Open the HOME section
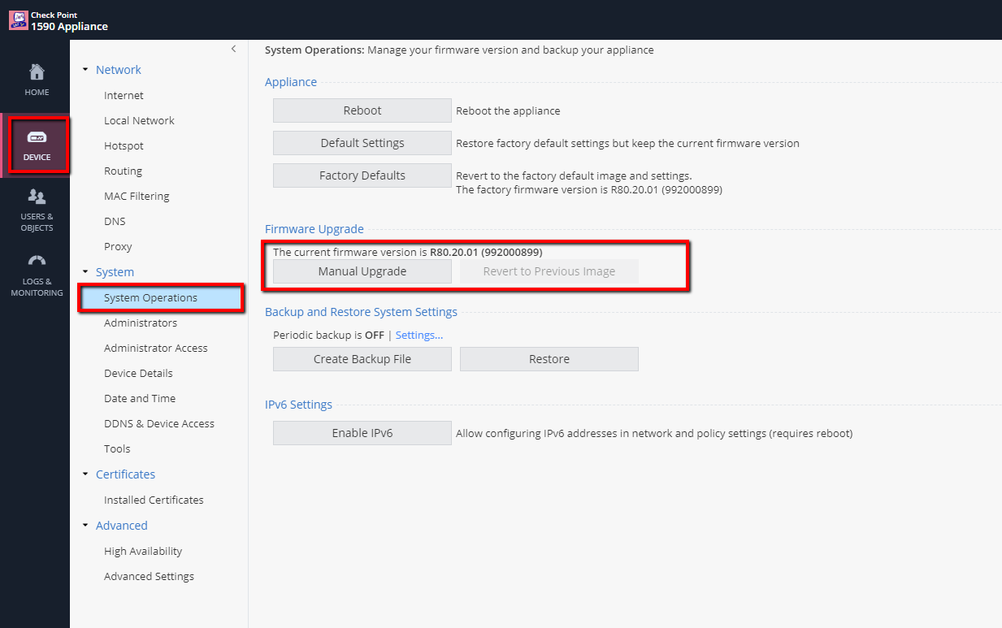The height and width of the screenshot is (628, 1002). (x=36, y=77)
